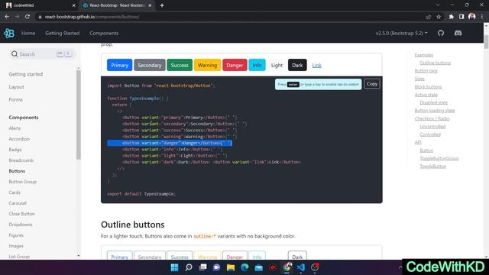Image resolution: width=489 pixels, height=275 pixels.
Task: Open the version v2.5.0 dropdown
Action: point(401,33)
